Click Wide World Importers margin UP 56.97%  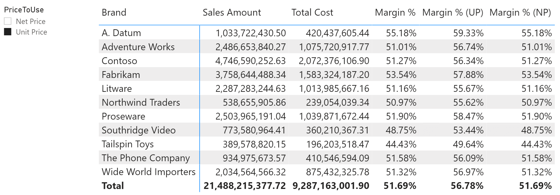point(468,172)
